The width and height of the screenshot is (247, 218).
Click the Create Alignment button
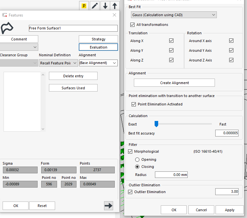click(x=174, y=83)
